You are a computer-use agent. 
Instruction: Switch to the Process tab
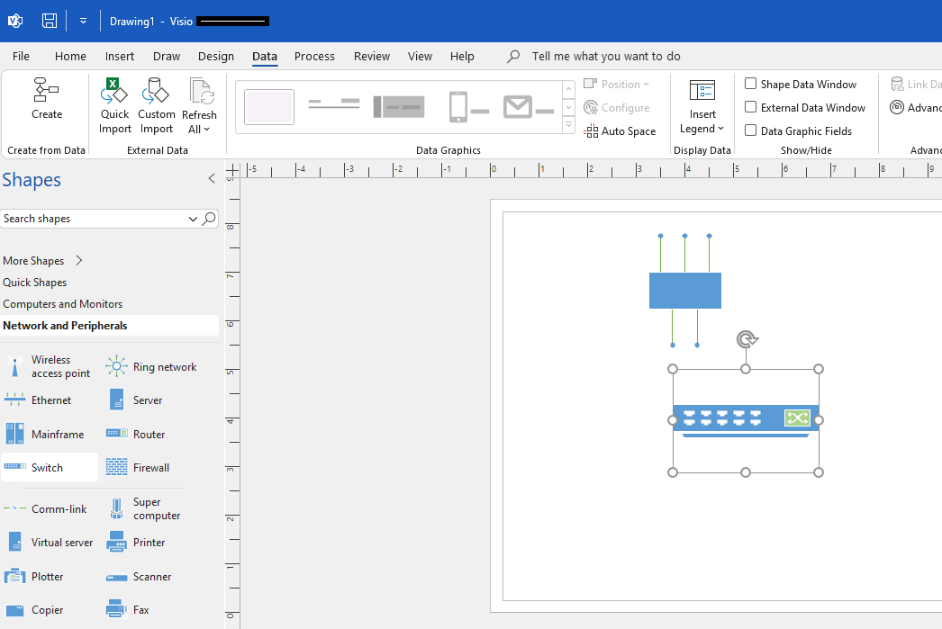(x=314, y=57)
